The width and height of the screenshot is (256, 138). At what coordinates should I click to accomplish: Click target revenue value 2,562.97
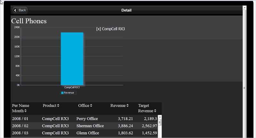pyautogui.click(x=149, y=126)
